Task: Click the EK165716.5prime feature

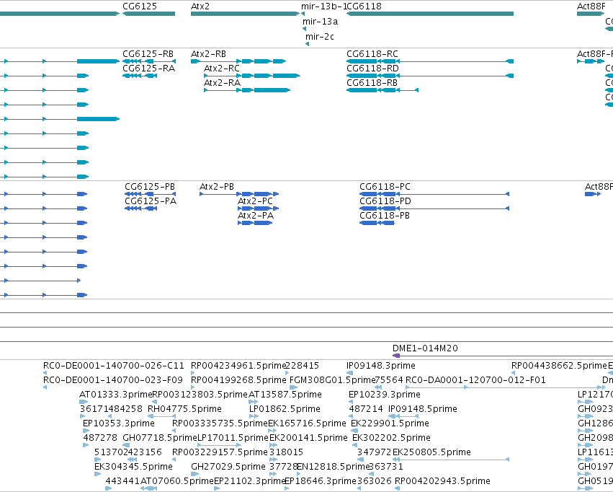Action: 272,431
